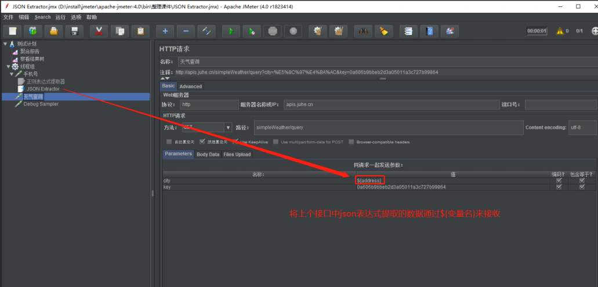Clear results with single broom icon
Image resolution: width=598 pixels, height=287 pixels.
(318, 31)
